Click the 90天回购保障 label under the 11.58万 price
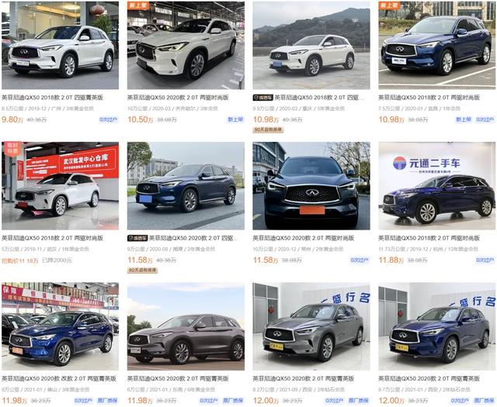Viewport: 497px width, 407px height. pos(143,271)
